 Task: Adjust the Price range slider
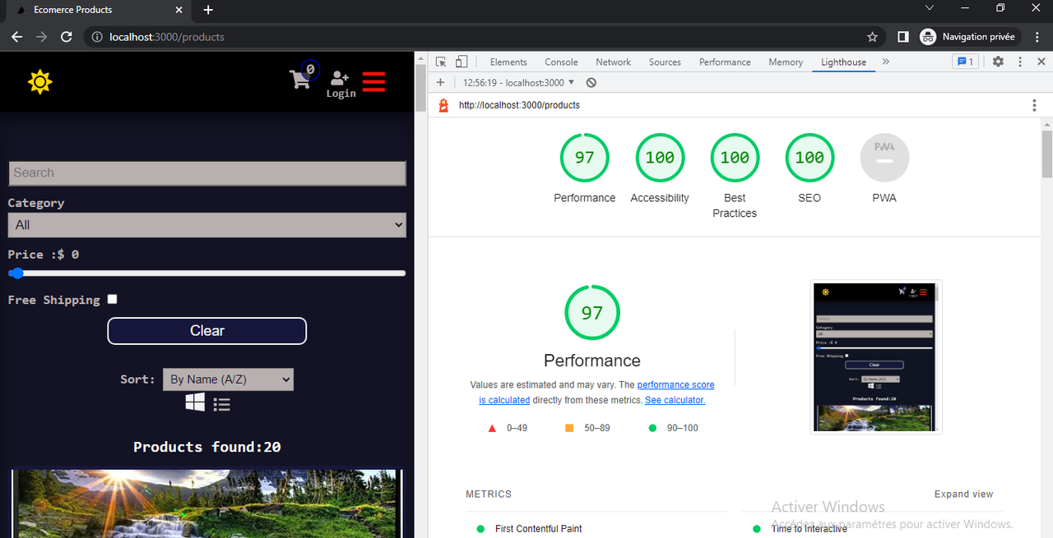tap(207, 274)
